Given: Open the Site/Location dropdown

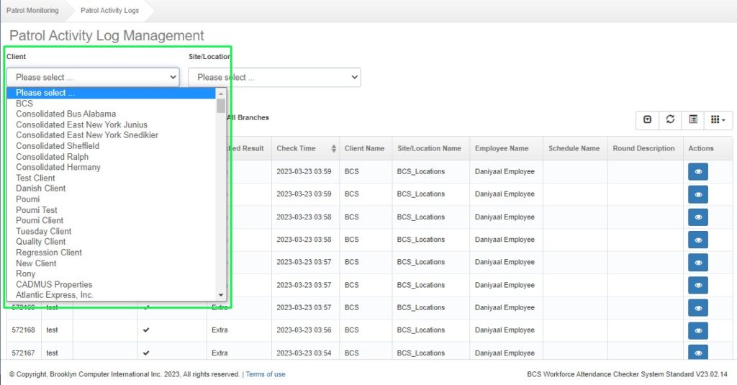Looking at the screenshot, I should [x=274, y=77].
